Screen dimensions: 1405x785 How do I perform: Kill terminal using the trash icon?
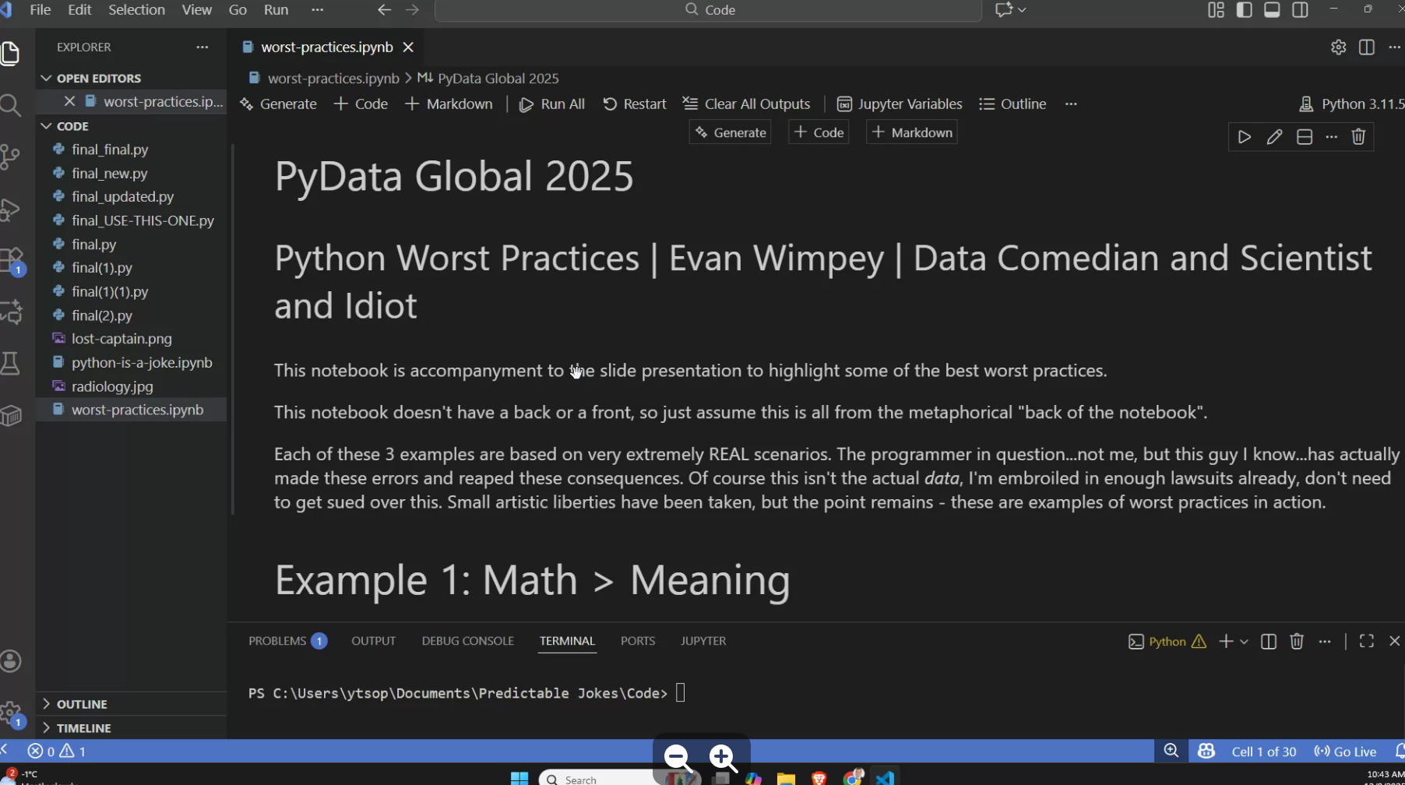tap(1297, 641)
